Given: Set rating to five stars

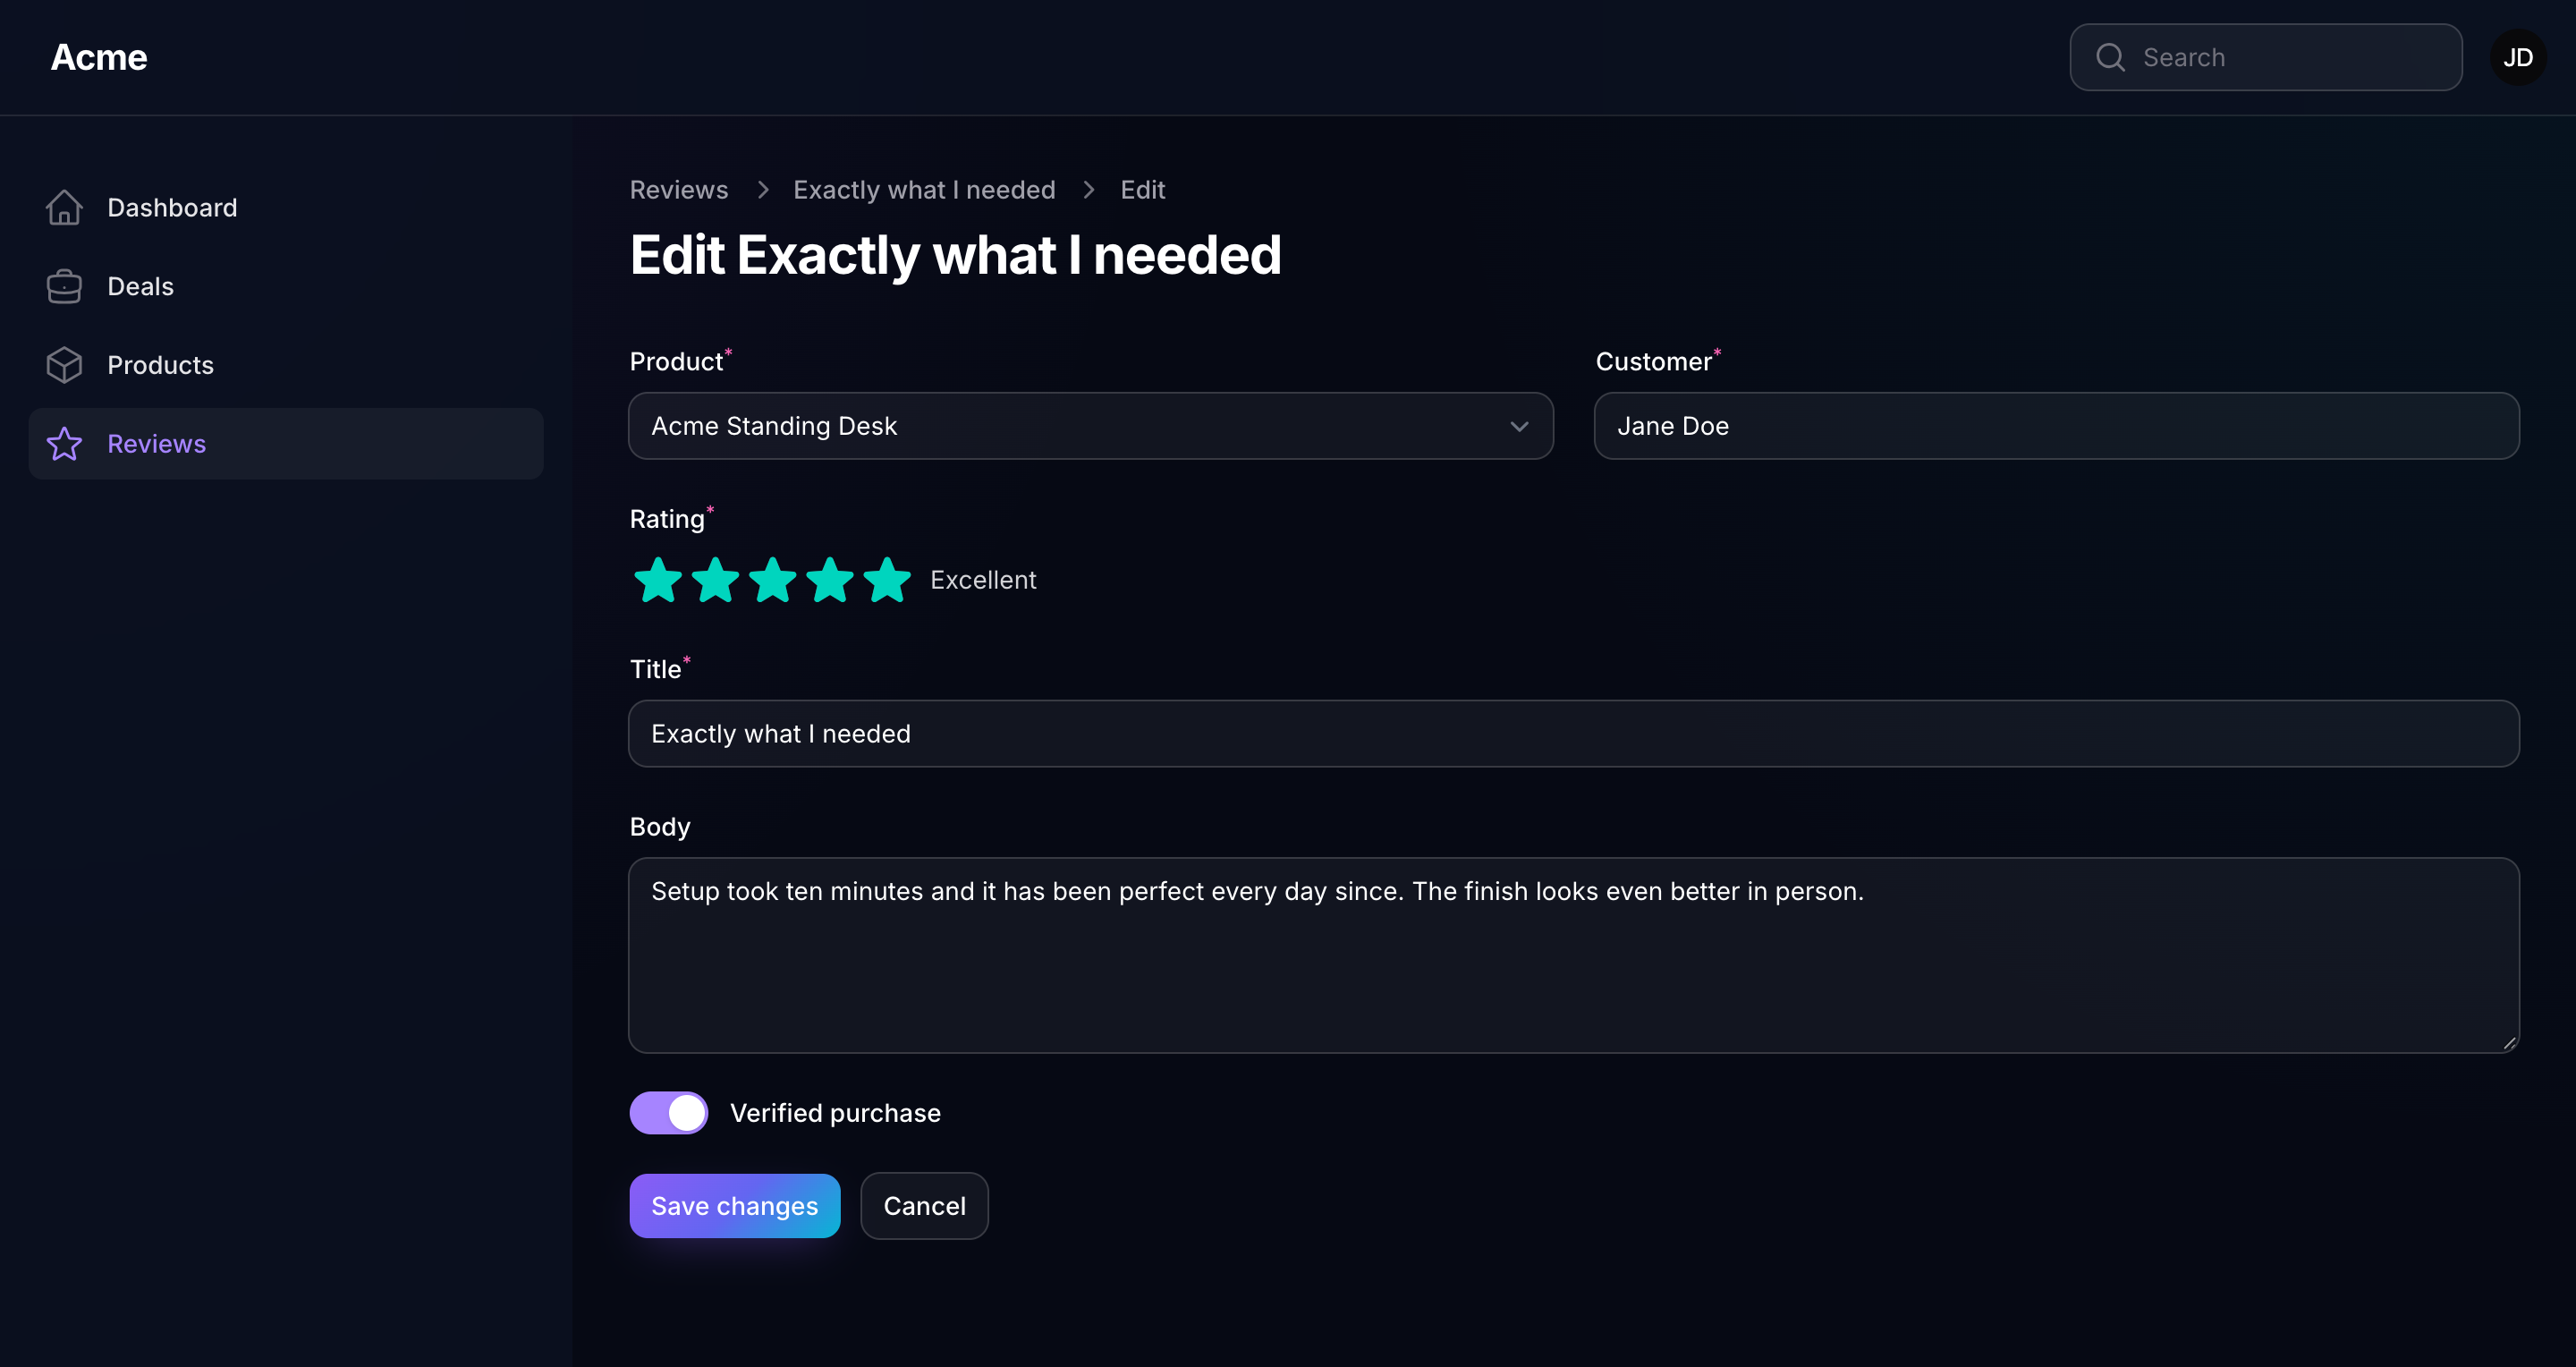Looking at the screenshot, I should coord(888,580).
